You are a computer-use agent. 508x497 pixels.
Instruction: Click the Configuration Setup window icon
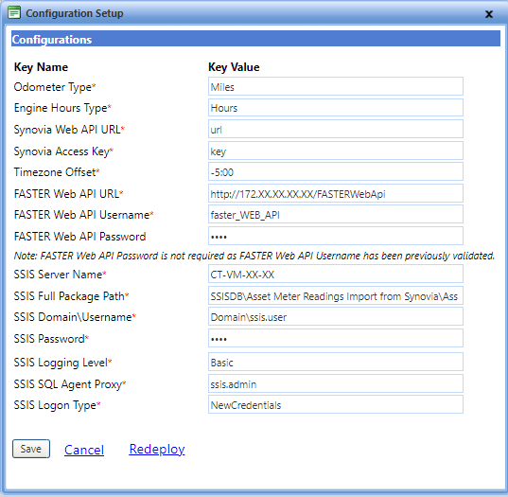click(x=14, y=12)
